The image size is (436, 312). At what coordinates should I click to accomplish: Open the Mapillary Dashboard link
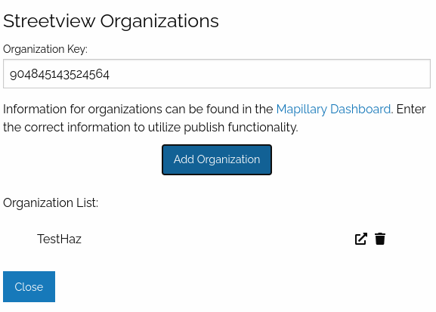pyautogui.click(x=333, y=109)
